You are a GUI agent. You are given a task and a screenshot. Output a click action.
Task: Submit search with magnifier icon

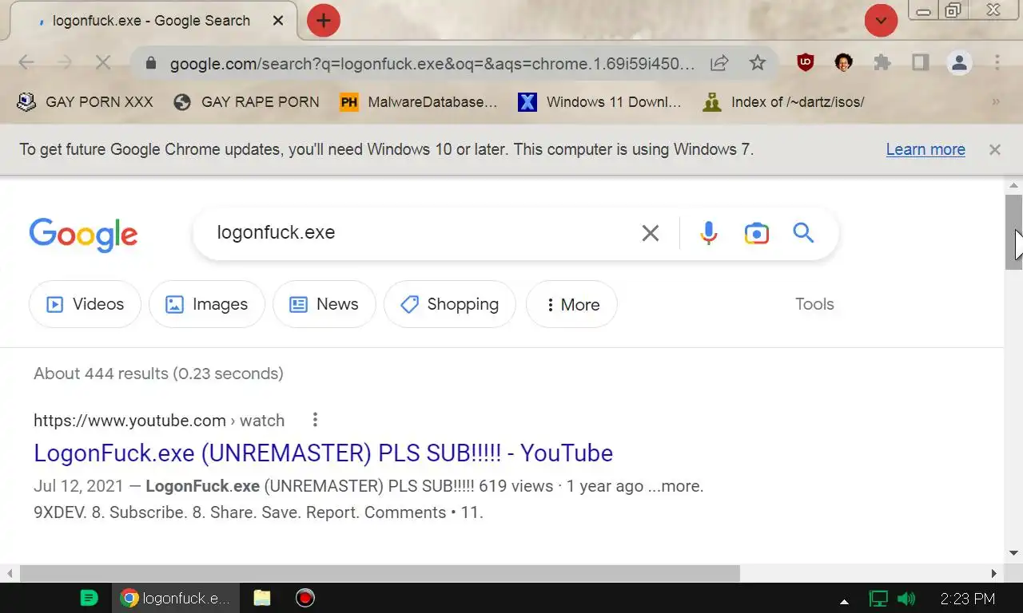803,233
